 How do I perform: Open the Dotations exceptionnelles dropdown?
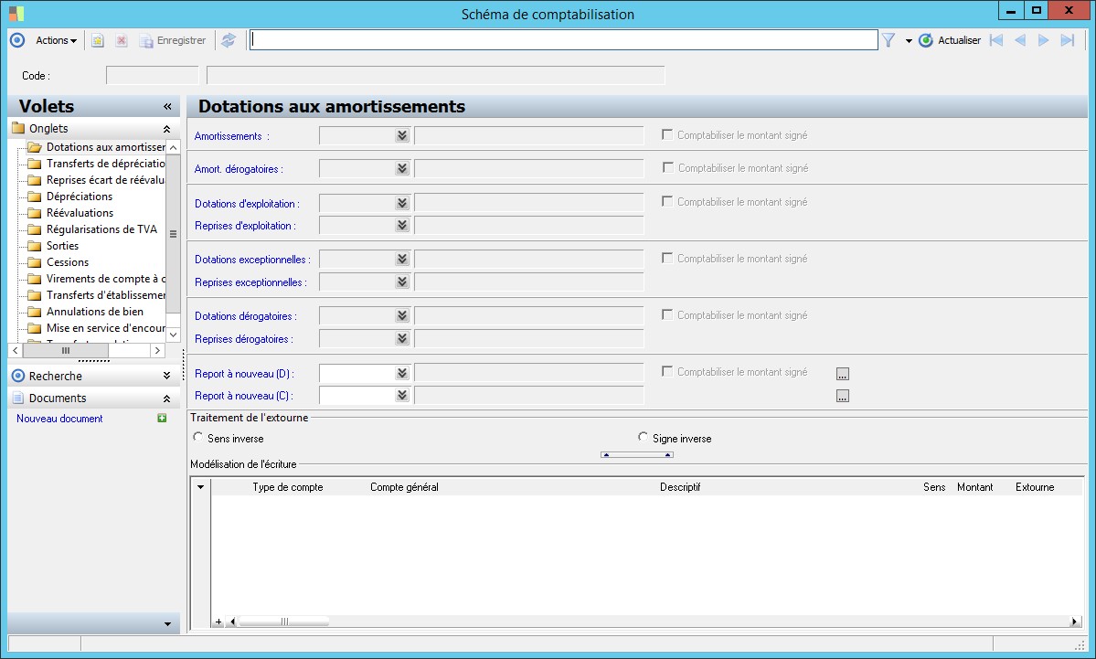tap(402, 260)
